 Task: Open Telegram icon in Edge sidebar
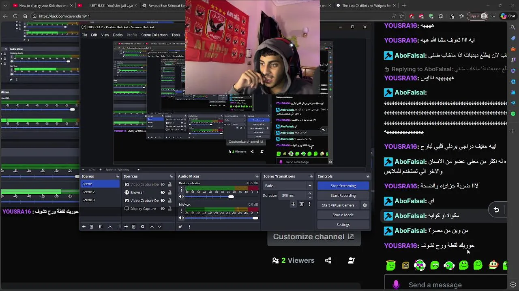(x=513, y=103)
